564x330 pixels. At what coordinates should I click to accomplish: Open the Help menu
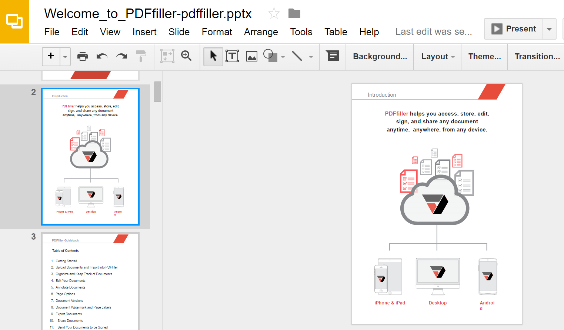(369, 32)
